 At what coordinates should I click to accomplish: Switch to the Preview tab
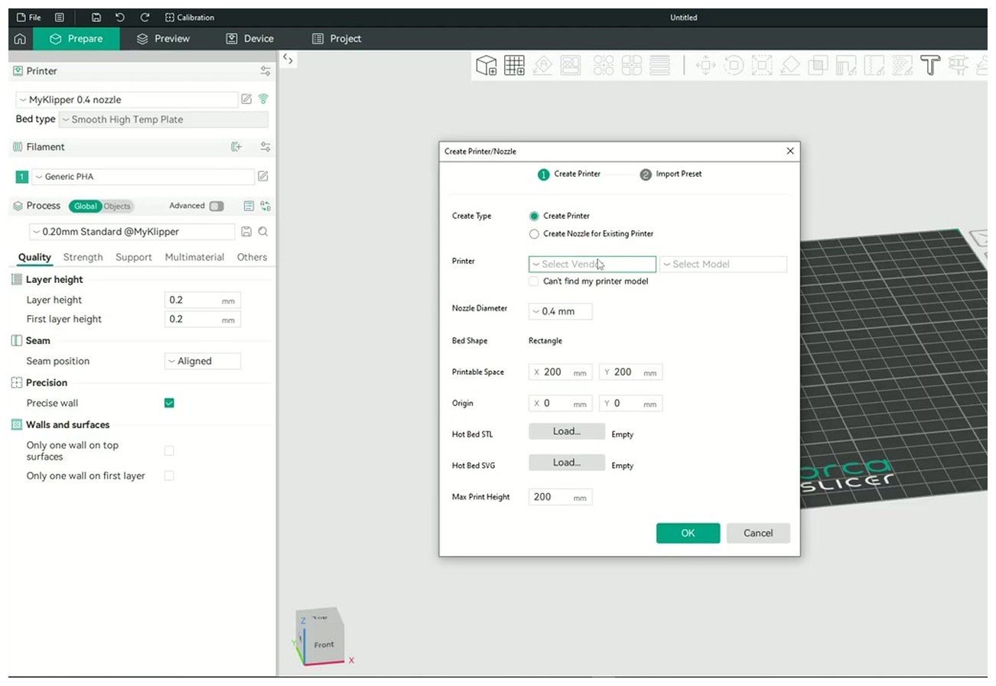pos(164,39)
